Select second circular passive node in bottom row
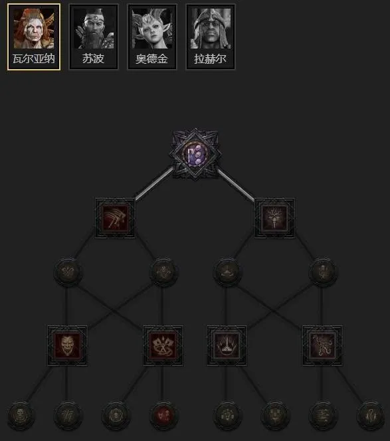Viewport: 390px width, 441px height. pos(68,415)
